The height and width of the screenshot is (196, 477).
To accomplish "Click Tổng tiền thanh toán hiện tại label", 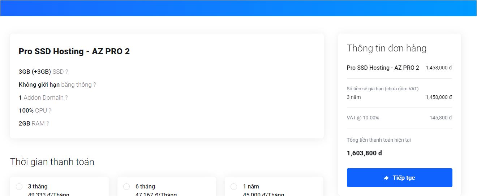I will click(x=379, y=140).
